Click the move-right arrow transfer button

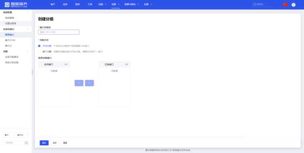click(89, 83)
